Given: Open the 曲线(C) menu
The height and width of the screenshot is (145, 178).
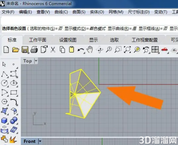Looking at the screenshot, I should pyautogui.click(x=61, y=12).
